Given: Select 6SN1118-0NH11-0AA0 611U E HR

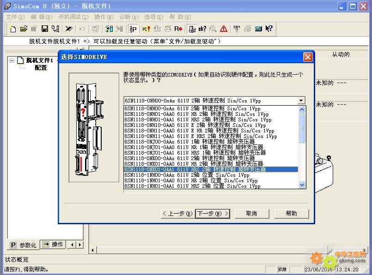Looking at the screenshot, I should (x=211, y=131).
